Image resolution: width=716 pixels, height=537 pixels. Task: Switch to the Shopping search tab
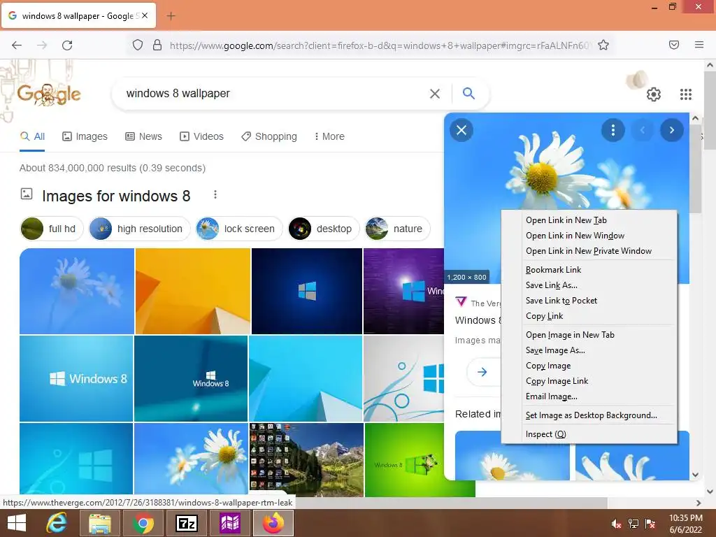[x=269, y=136]
